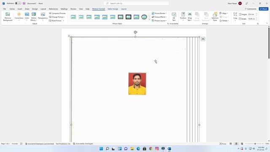Open the Picture Effects dropdown
270x152 pixels.
pos(159,17)
